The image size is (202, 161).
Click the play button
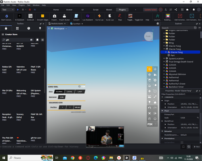18,10
